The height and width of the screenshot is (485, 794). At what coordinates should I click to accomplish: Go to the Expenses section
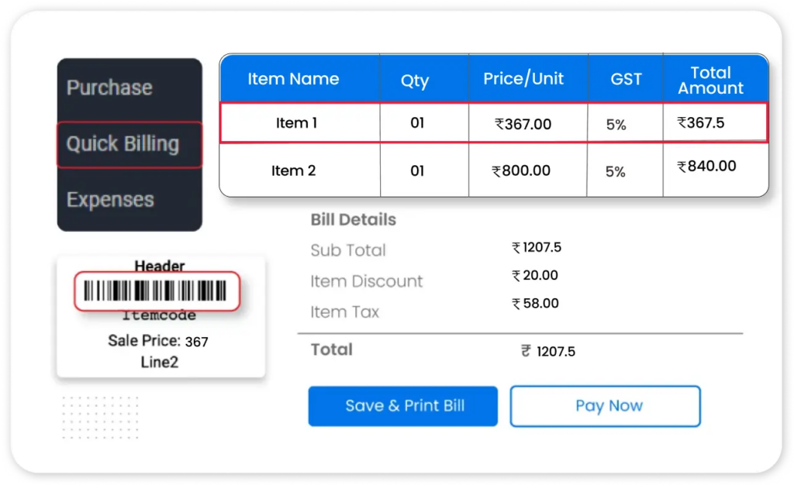pos(110,200)
